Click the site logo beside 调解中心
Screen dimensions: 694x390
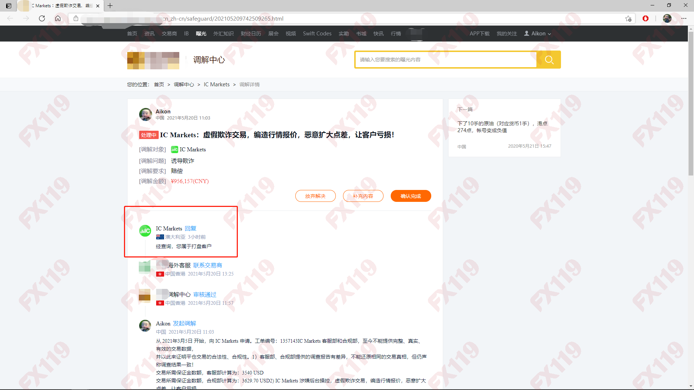click(153, 60)
